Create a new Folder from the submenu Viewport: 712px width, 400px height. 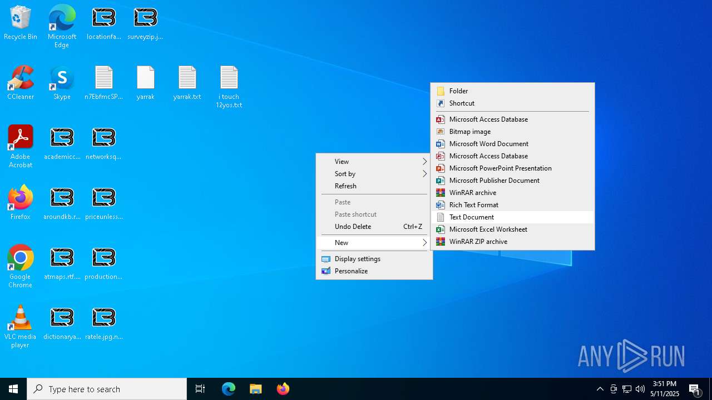click(x=513, y=91)
